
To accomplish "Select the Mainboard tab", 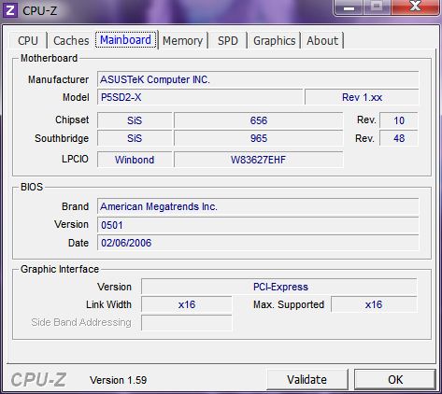I will [125, 40].
